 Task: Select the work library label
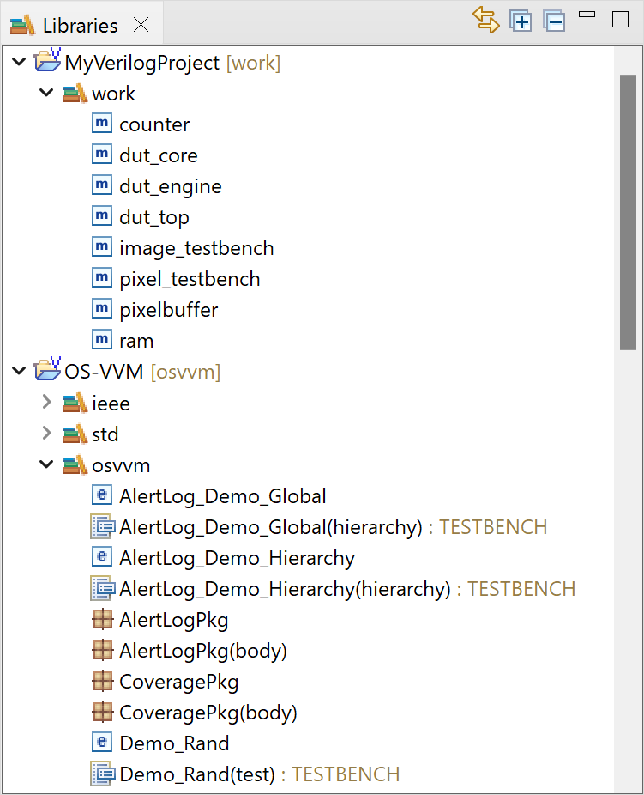(113, 94)
